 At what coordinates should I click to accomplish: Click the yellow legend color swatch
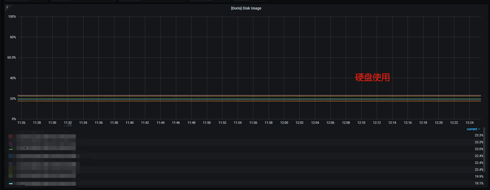(11, 170)
